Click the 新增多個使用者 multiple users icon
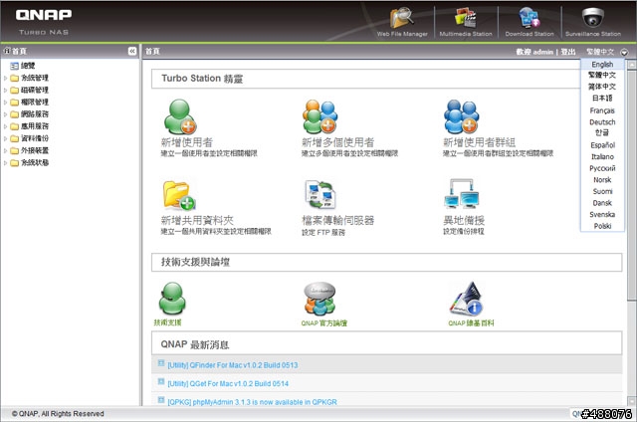This screenshot has width=637, height=422. tap(320, 116)
